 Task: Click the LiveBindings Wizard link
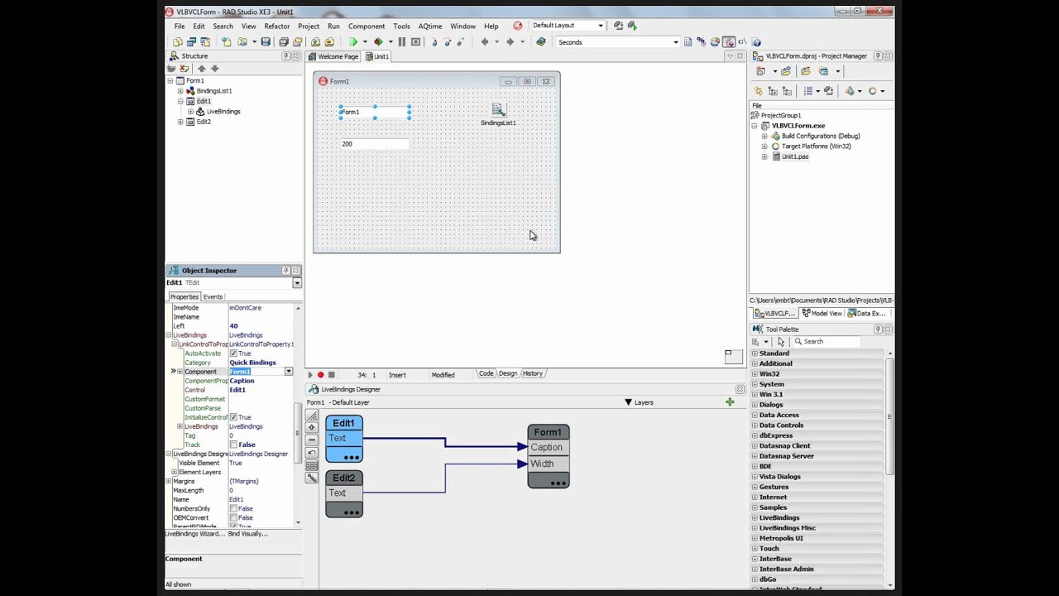[x=194, y=534]
